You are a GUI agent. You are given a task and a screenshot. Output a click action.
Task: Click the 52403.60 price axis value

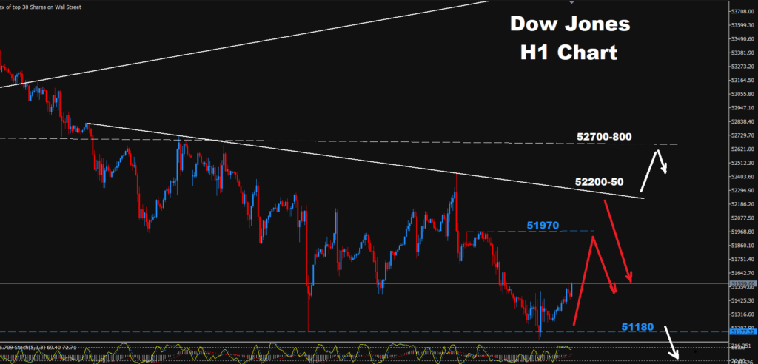pyautogui.click(x=743, y=176)
